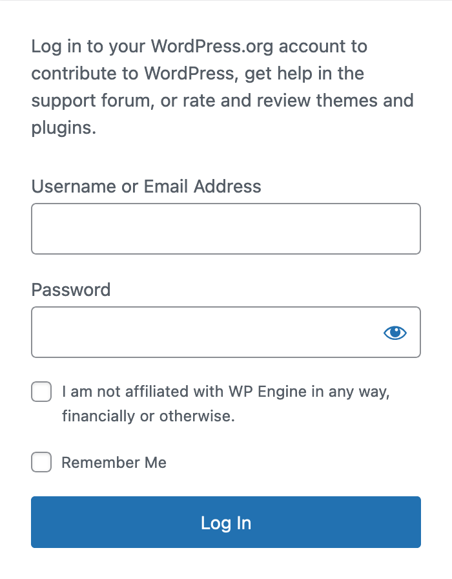
Task: Focus the Username or Email Address field
Action: pyautogui.click(x=226, y=229)
